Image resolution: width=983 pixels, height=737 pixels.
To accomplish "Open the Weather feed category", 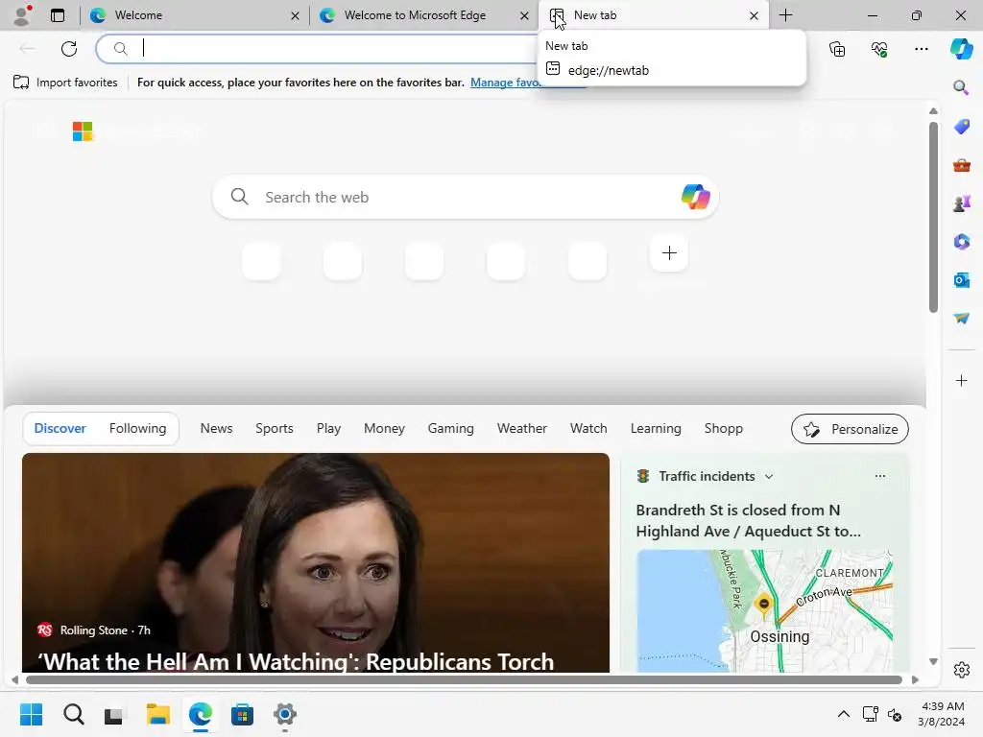I will [x=521, y=428].
